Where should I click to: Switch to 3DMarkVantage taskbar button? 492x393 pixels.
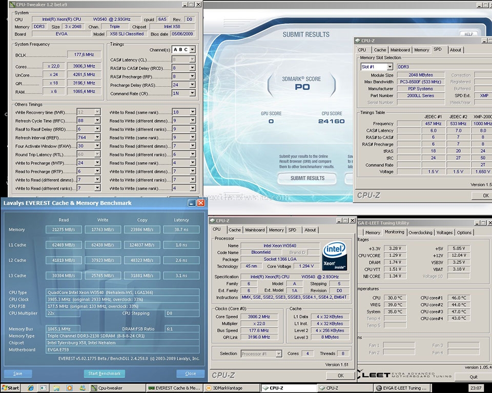tap(231, 388)
